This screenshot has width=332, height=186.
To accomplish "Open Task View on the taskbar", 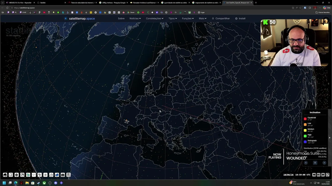I will 10,183.
